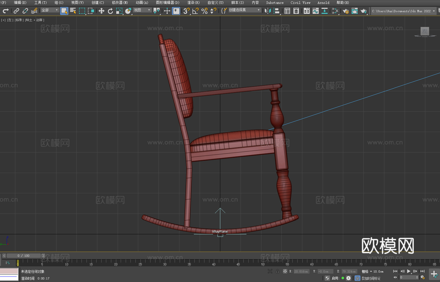
Task: Jump to start of animation
Action: point(395,271)
